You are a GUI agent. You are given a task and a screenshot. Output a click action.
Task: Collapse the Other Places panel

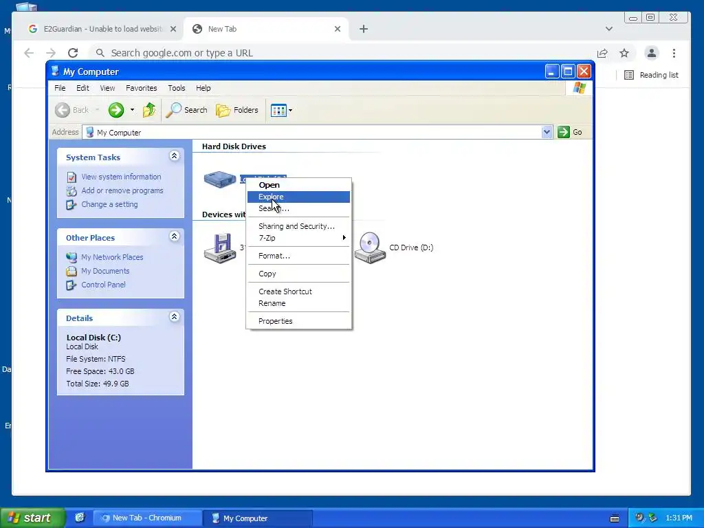point(174,236)
